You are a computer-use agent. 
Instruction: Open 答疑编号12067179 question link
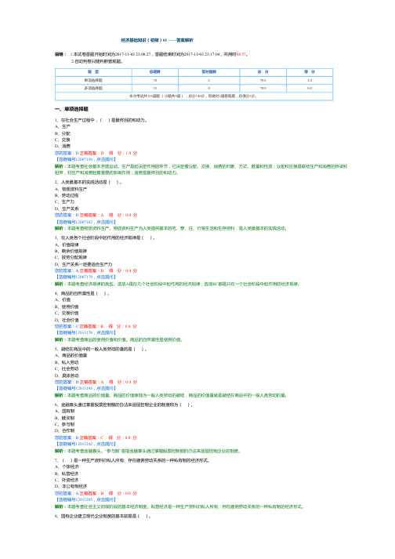tap(85, 277)
